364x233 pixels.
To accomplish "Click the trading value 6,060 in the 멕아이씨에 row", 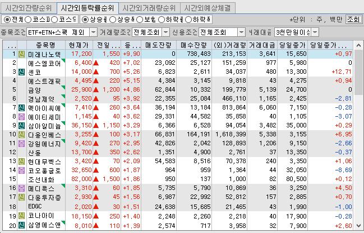I will click(268, 108).
